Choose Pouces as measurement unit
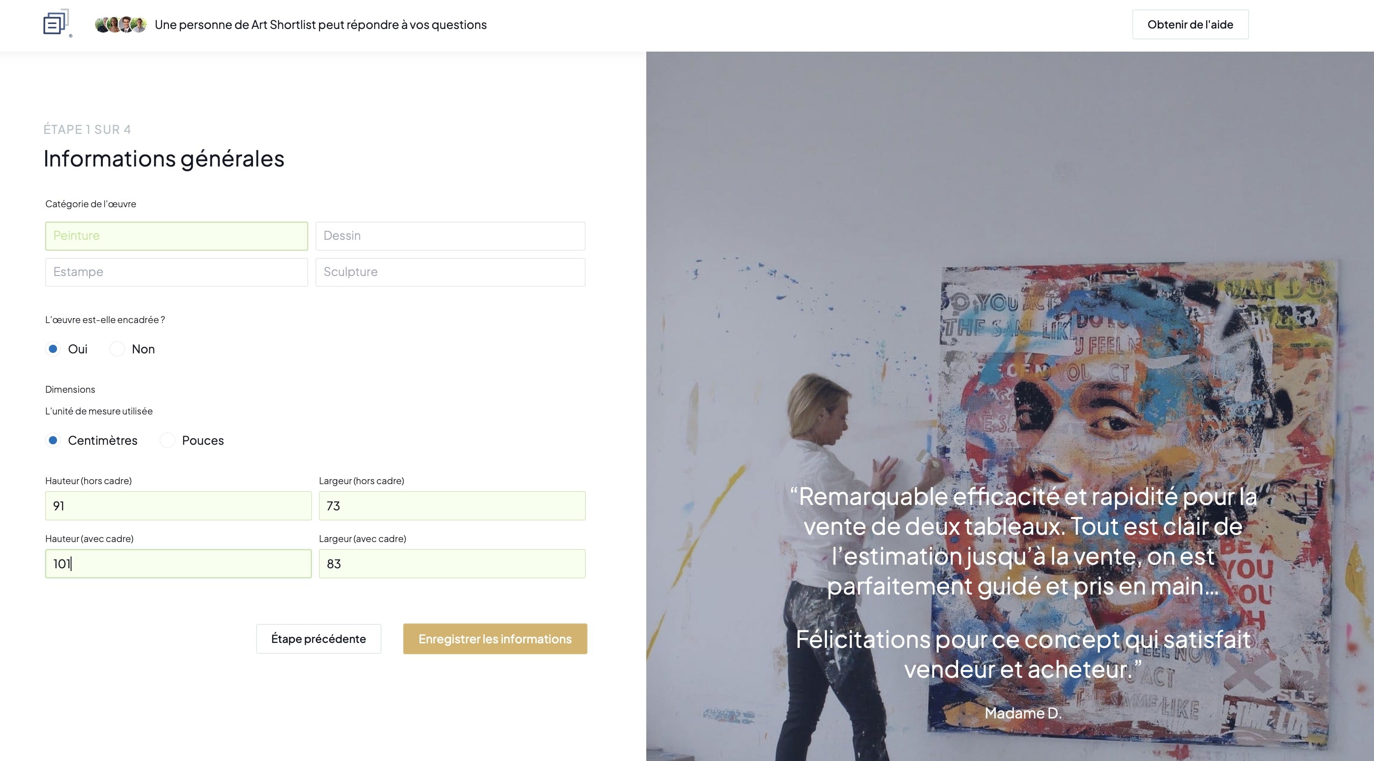The image size is (1374, 761). pos(167,441)
